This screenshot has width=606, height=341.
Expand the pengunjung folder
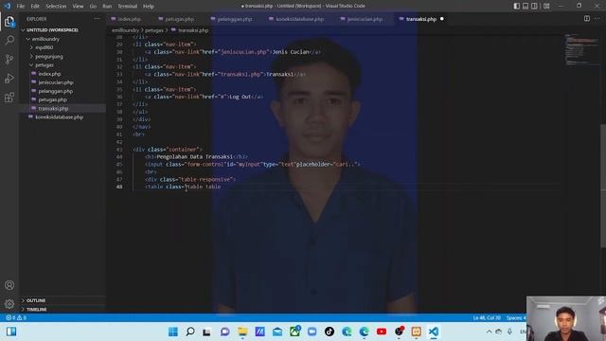coord(48,57)
